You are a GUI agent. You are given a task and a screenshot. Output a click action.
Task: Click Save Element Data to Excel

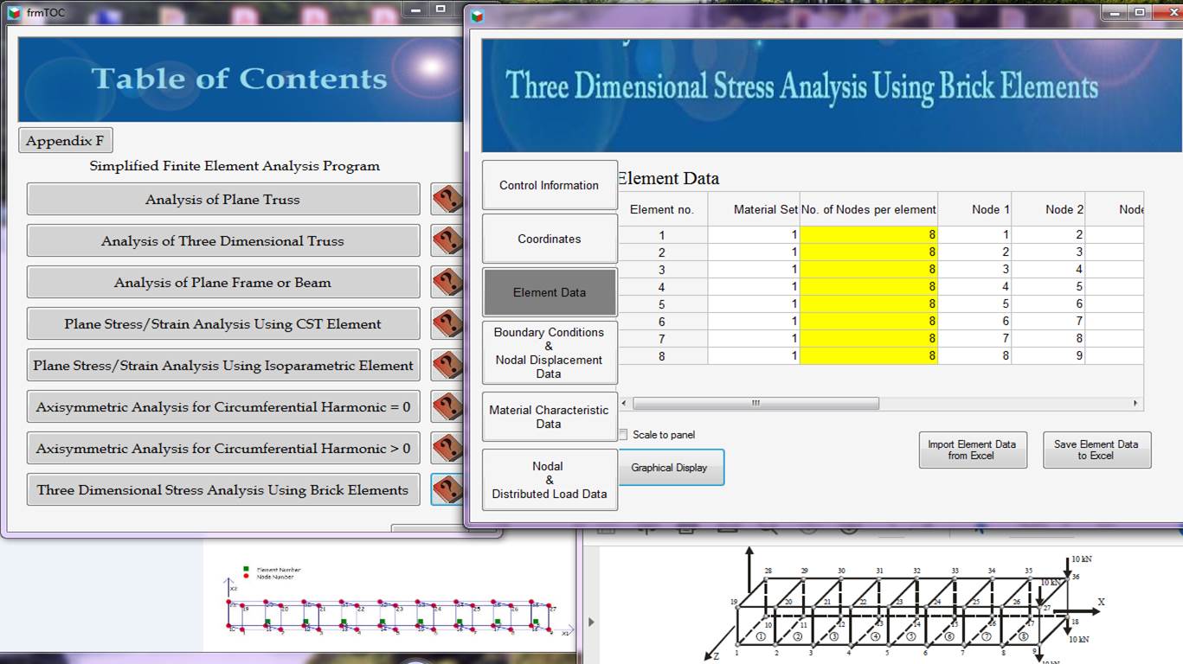tap(1096, 450)
